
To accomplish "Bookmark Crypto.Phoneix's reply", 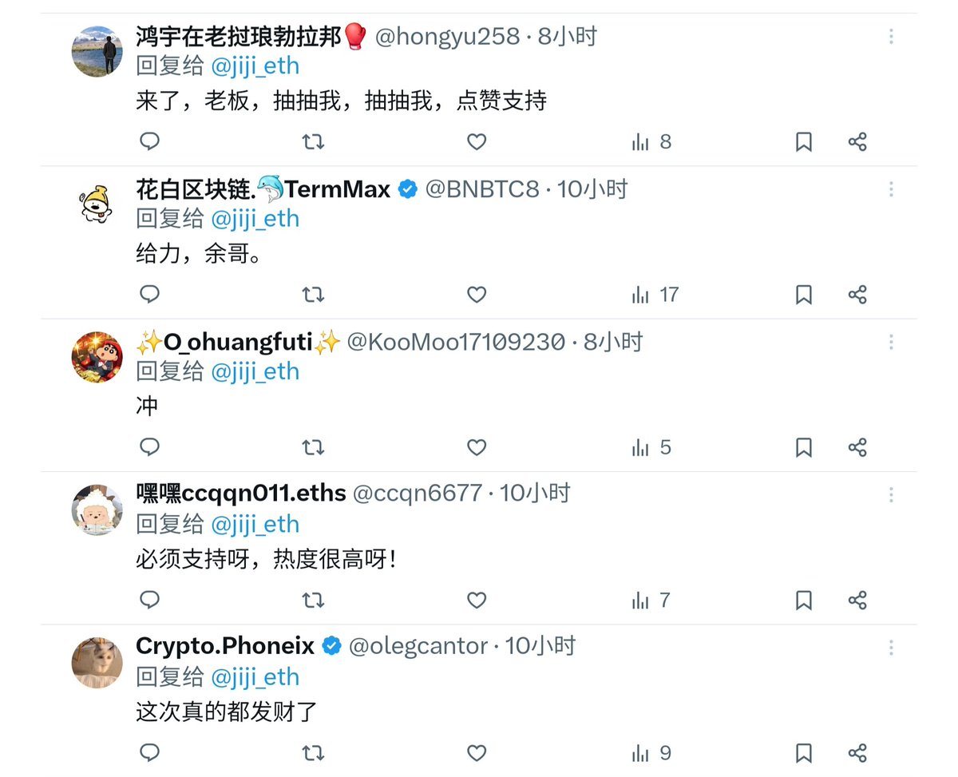I will [804, 752].
